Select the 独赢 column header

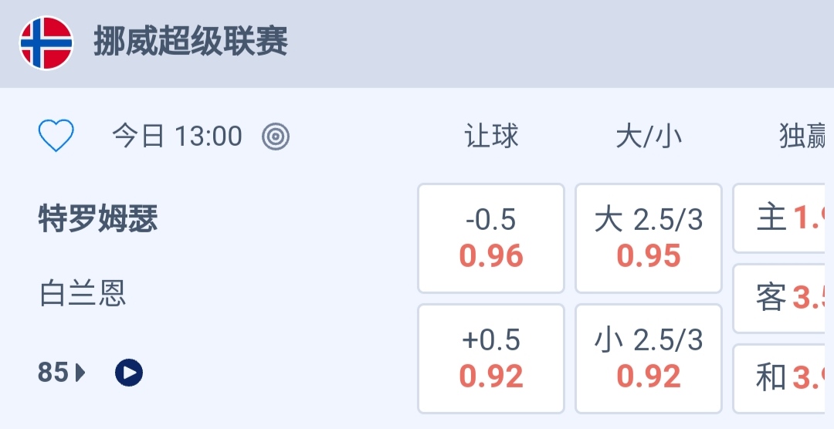point(803,137)
